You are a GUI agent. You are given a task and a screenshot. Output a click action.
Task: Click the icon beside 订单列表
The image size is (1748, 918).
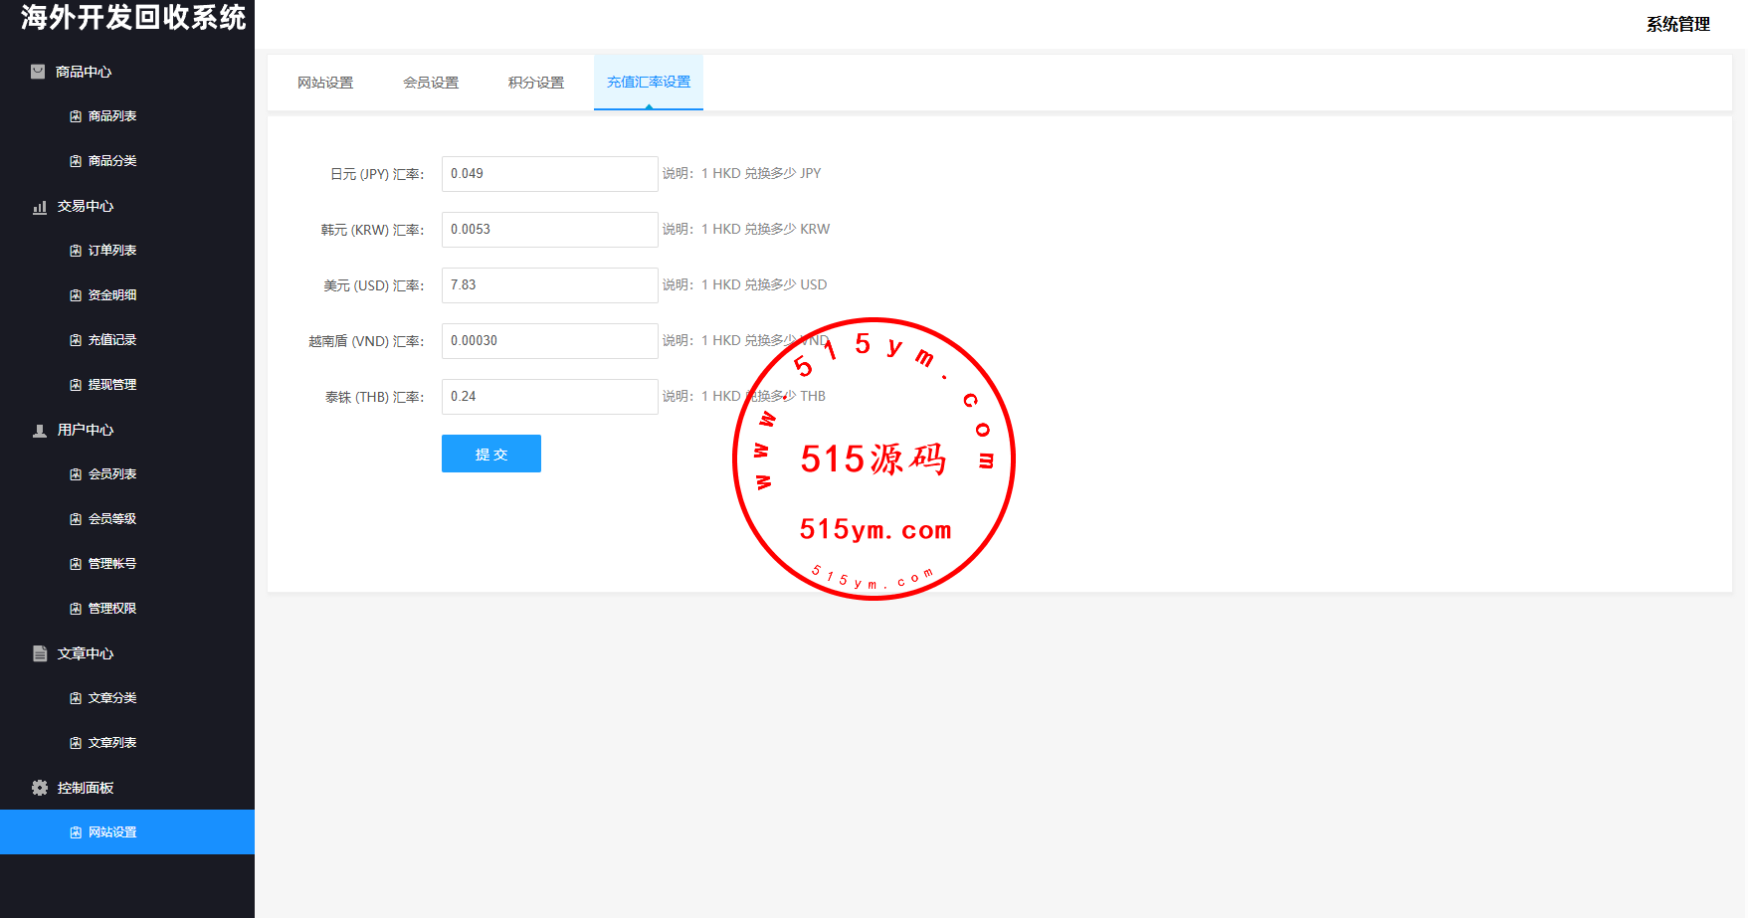point(76,251)
